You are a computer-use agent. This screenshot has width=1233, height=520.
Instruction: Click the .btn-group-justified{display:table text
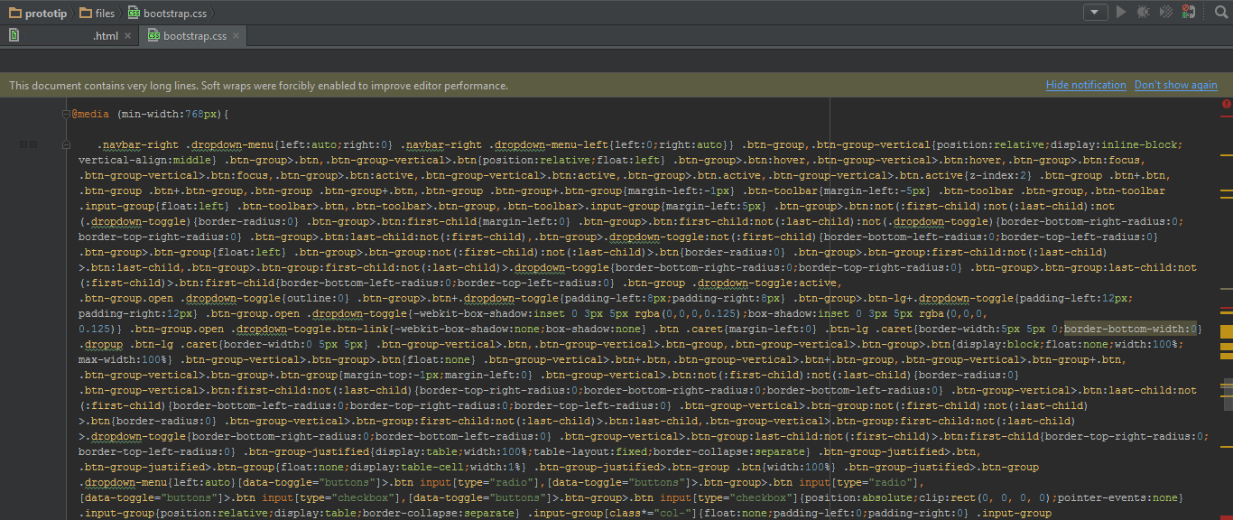(349, 451)
